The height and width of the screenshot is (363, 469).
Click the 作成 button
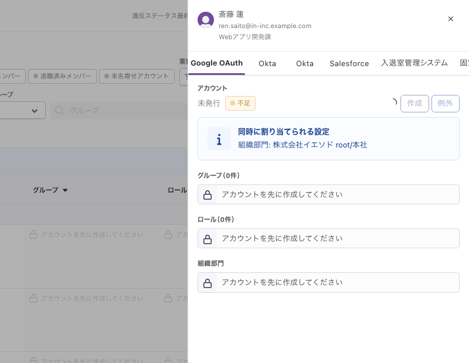click(x=414, y=104)
